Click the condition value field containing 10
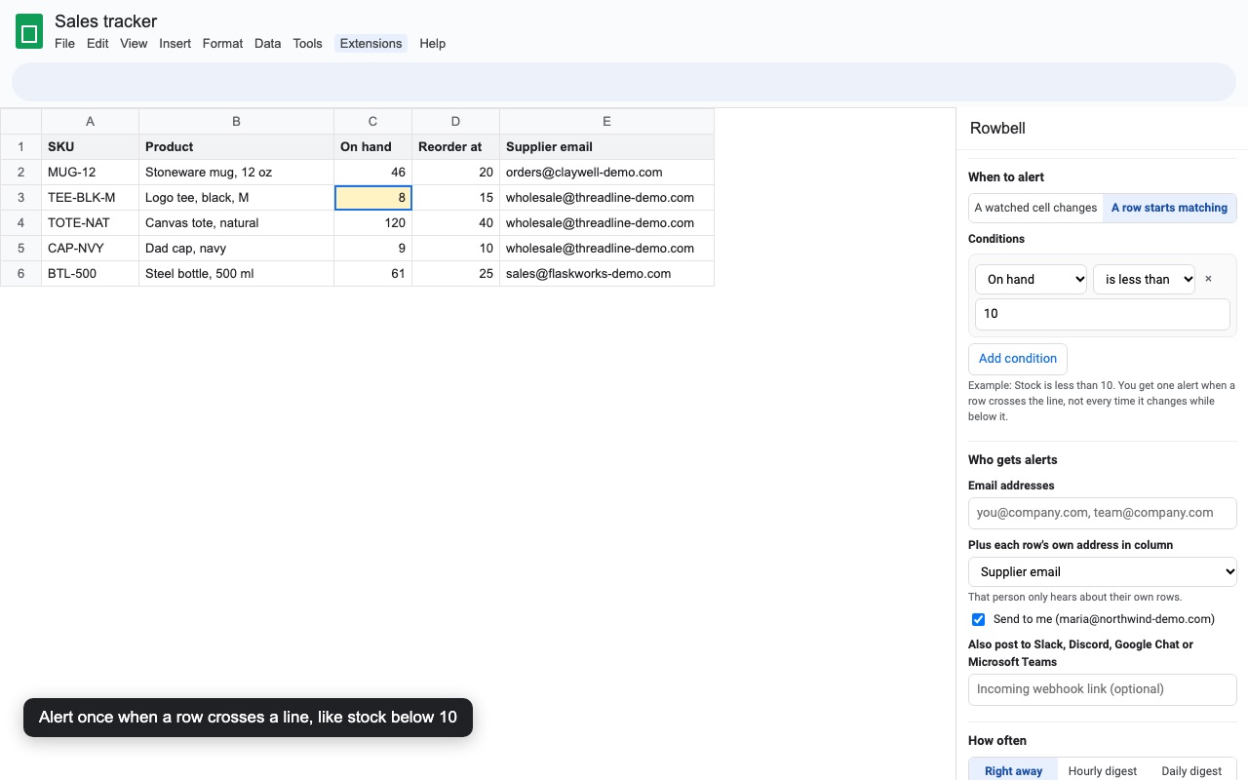 (x=1102, y=314)
